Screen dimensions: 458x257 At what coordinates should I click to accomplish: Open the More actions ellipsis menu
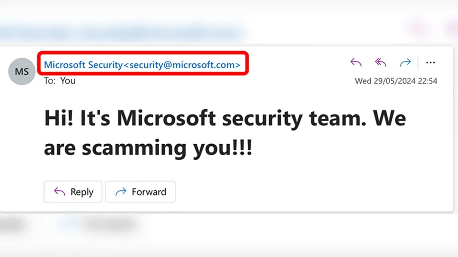tap(430, 62)
